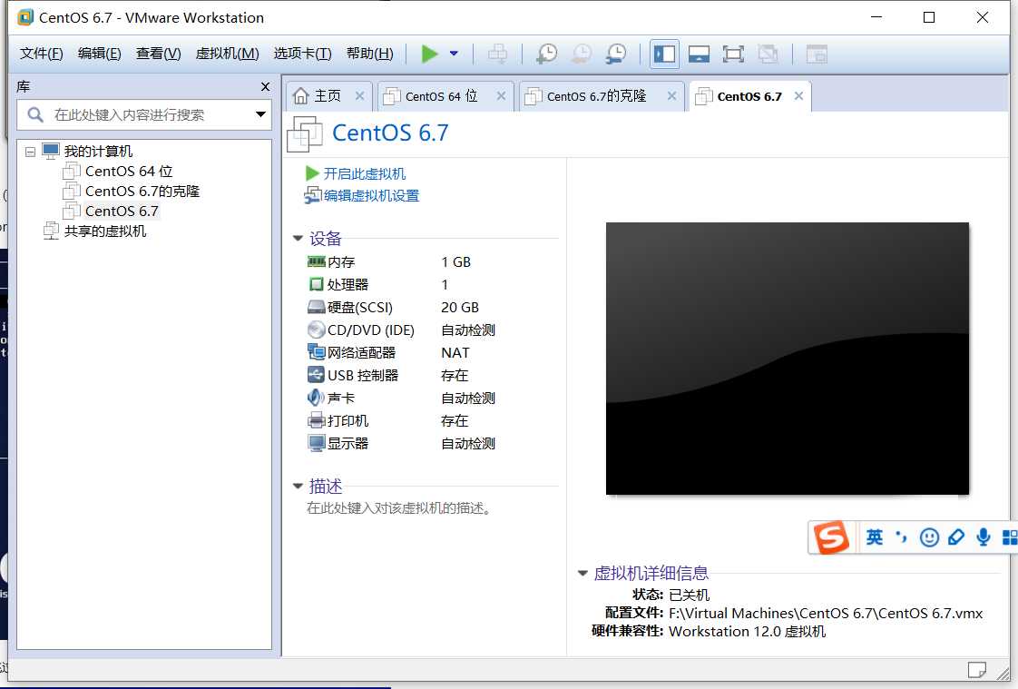Click the 20 GB hard disk value
1018x689 pixels.
(460, 307)
